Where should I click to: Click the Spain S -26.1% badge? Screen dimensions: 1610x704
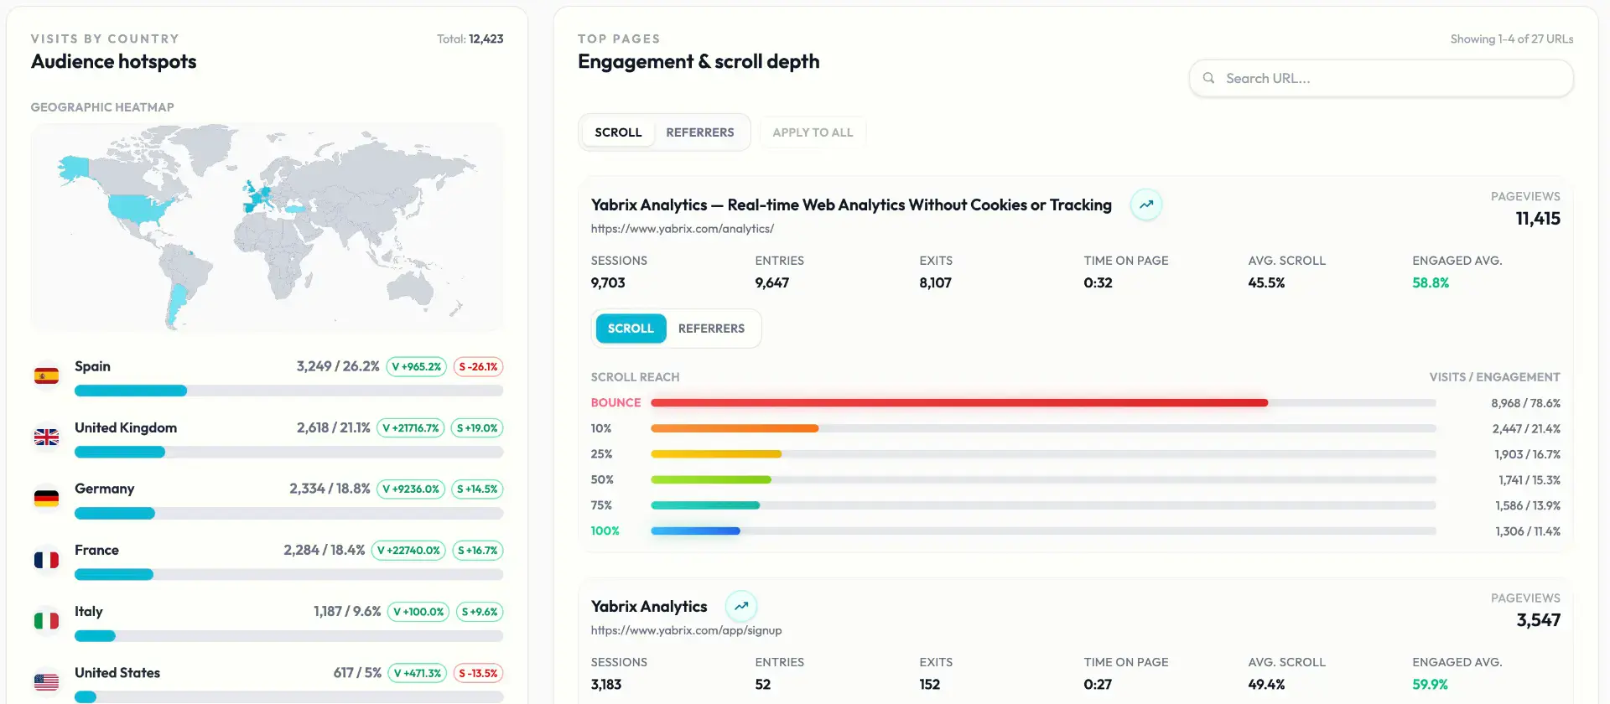[478, 366]
